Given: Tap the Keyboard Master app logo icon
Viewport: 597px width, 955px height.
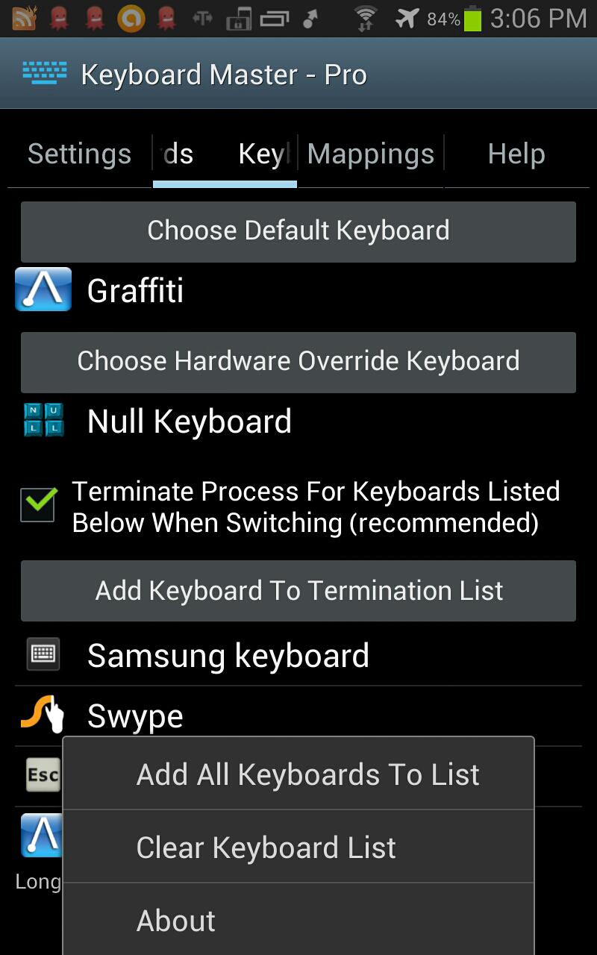Looking at the screenshot, I should point(43,74).
